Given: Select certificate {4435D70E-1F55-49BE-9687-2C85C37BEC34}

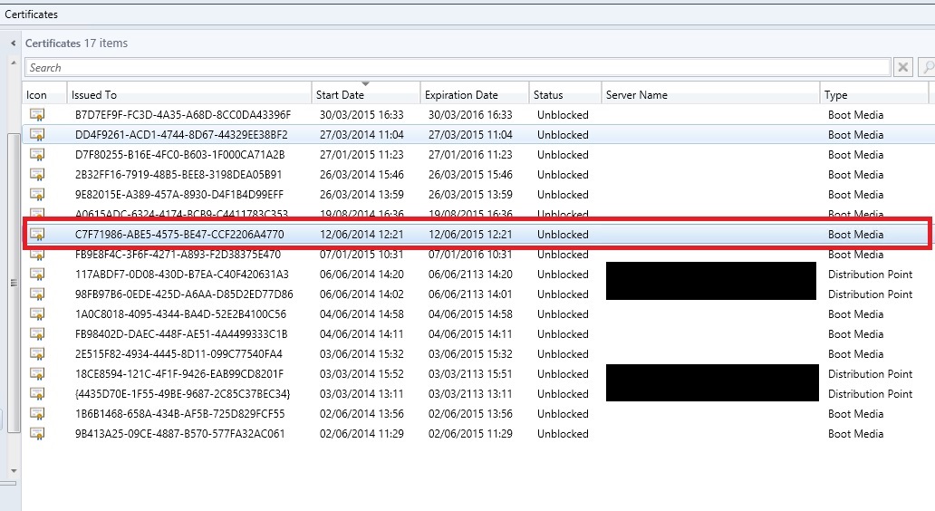Looking at the screenshot, I should click(x=182, y=394).
